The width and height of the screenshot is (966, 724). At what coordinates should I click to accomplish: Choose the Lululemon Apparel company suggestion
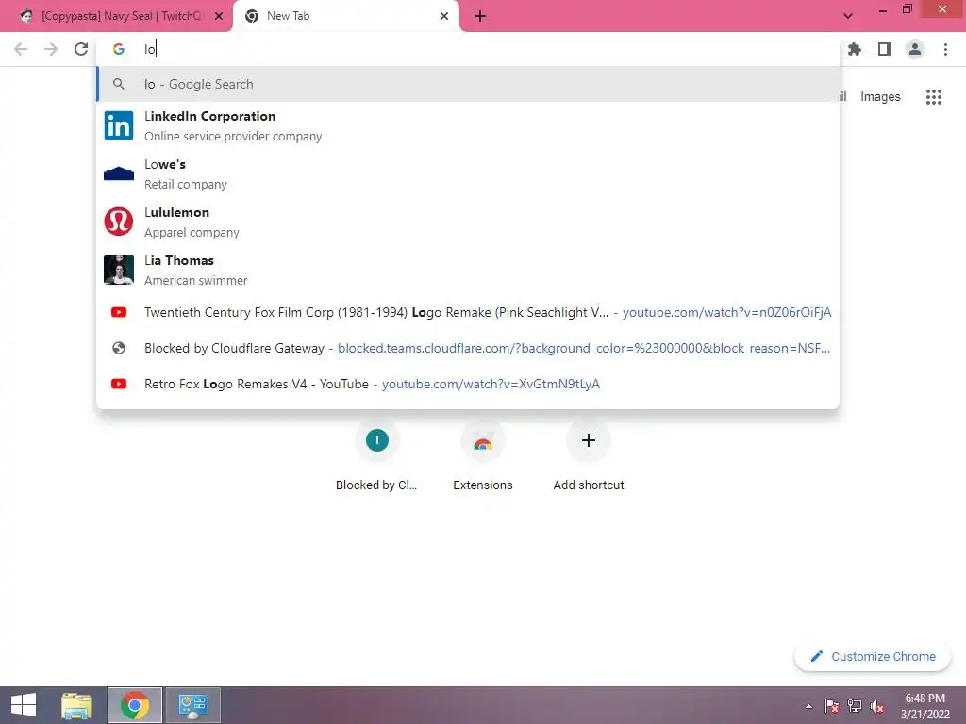(468, 222)
